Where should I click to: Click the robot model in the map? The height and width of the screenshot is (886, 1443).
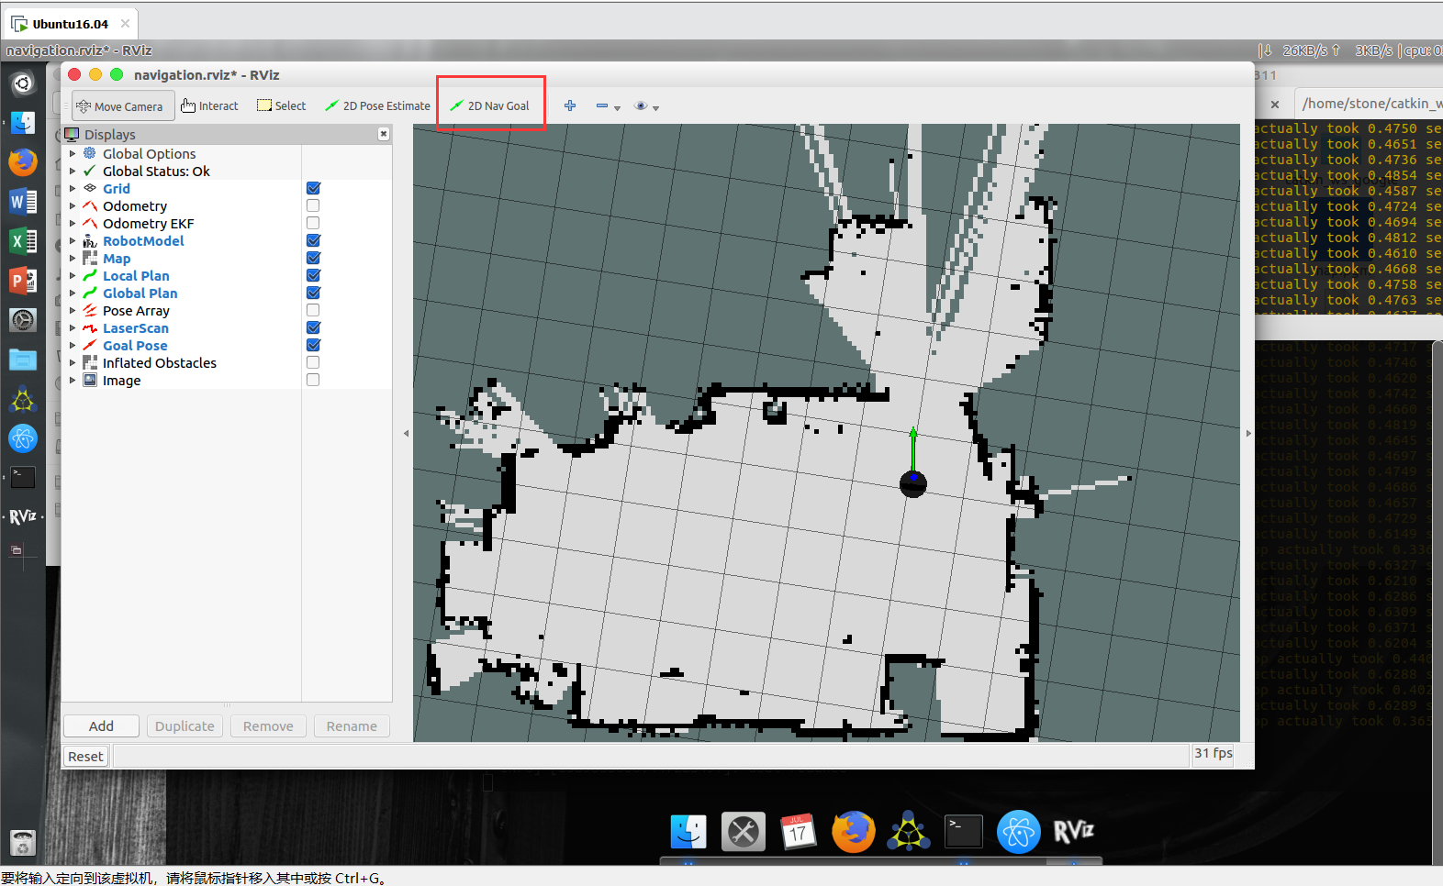[913, 483]
